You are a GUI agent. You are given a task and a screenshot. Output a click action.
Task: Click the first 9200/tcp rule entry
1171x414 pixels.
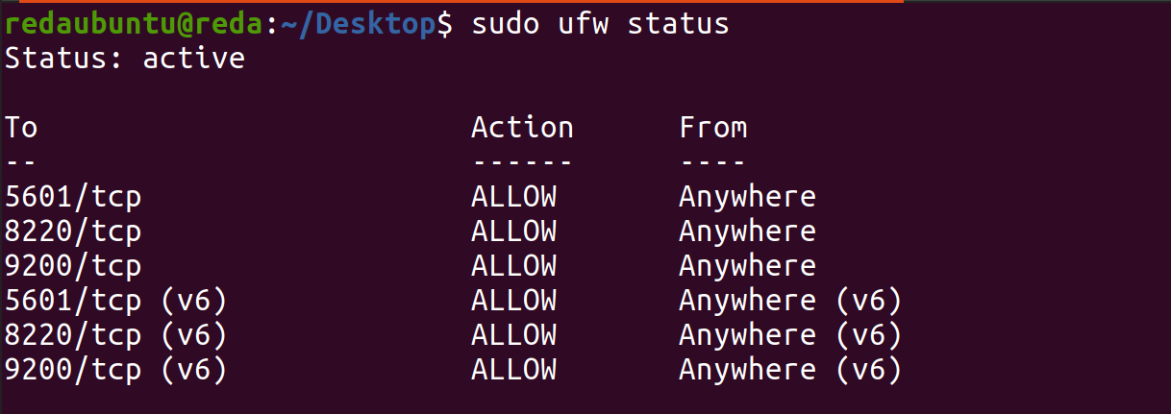(73, 266)
